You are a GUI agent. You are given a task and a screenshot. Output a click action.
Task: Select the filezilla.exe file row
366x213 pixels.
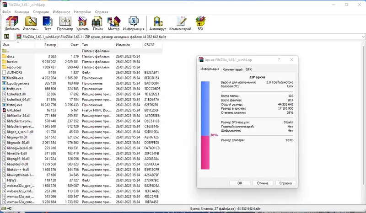[82, 78]
